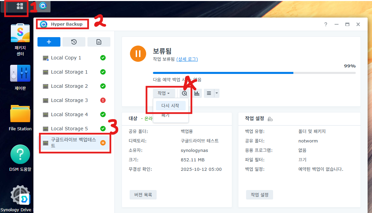The image size is (372, 213).
Task: Click green status check of Local Storage 4
Action: pyautogui.click(x=103, y=114)
